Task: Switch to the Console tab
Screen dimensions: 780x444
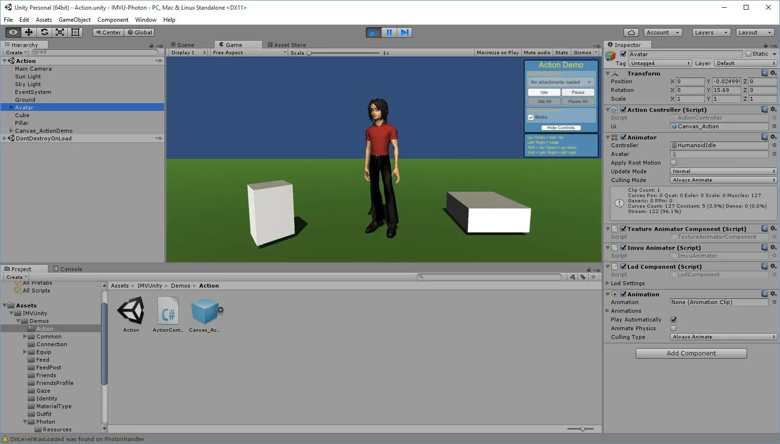Action: [x=68, y=269]
